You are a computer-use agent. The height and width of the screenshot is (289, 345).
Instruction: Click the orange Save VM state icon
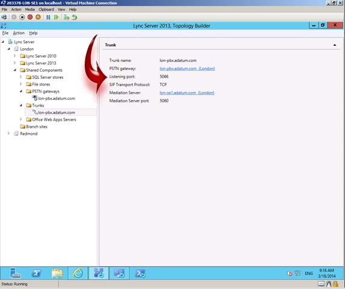point(38,17)
